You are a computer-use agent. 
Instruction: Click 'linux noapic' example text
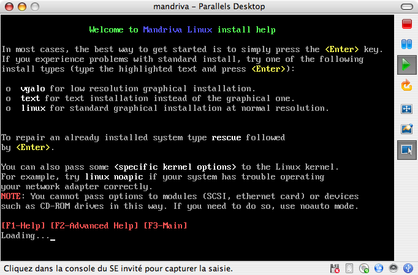114,177
